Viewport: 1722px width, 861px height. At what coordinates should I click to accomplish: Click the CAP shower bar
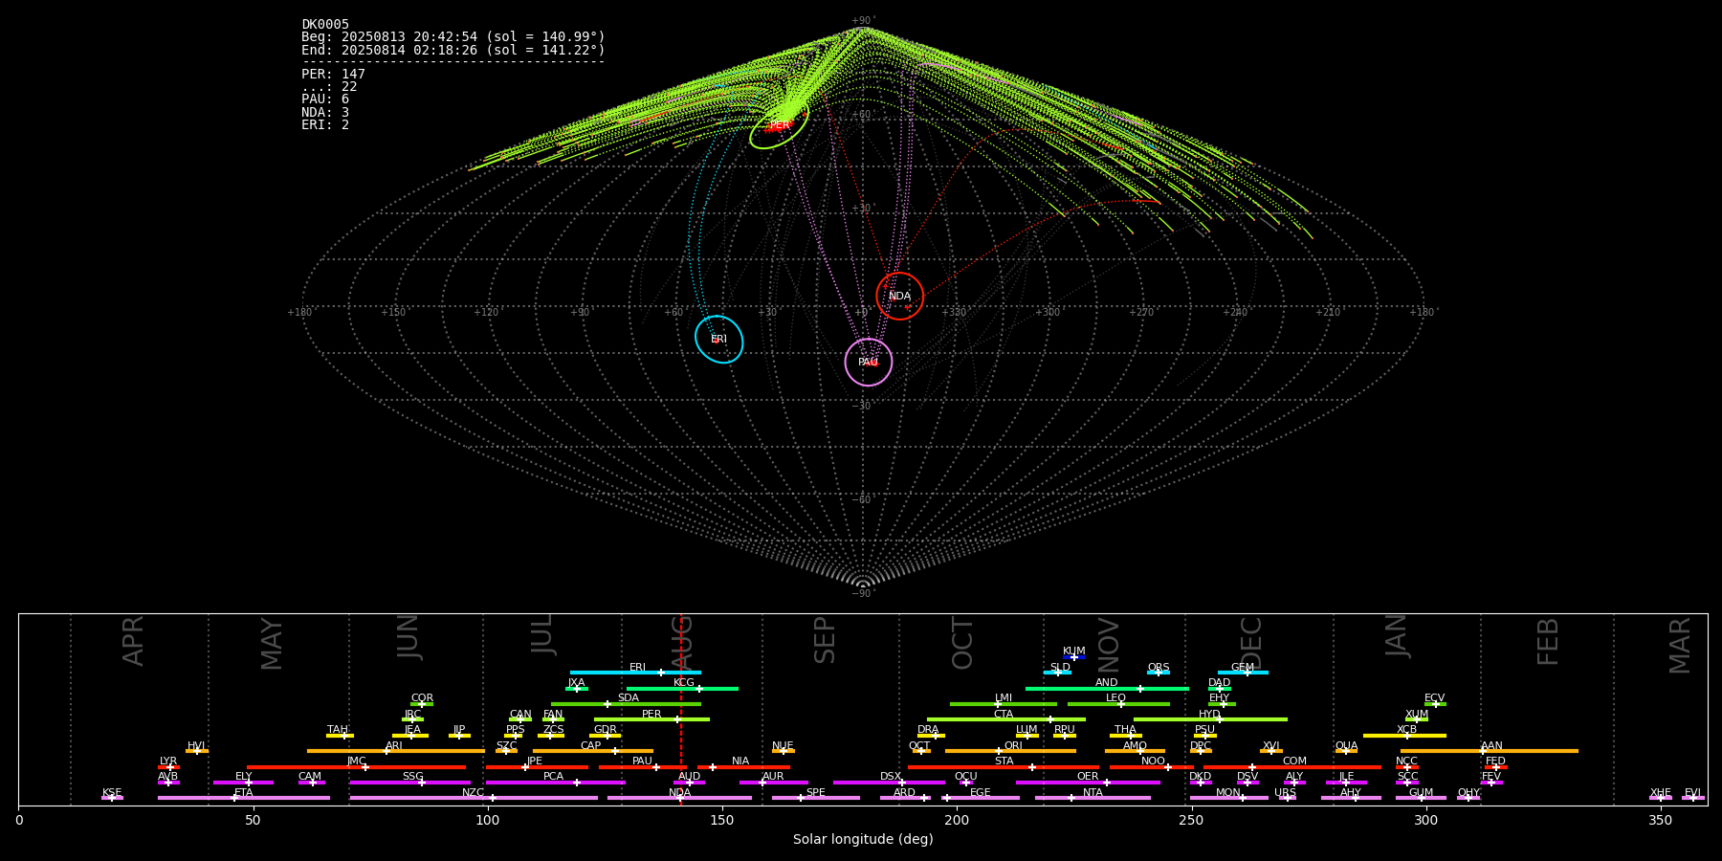coord(593,751)
